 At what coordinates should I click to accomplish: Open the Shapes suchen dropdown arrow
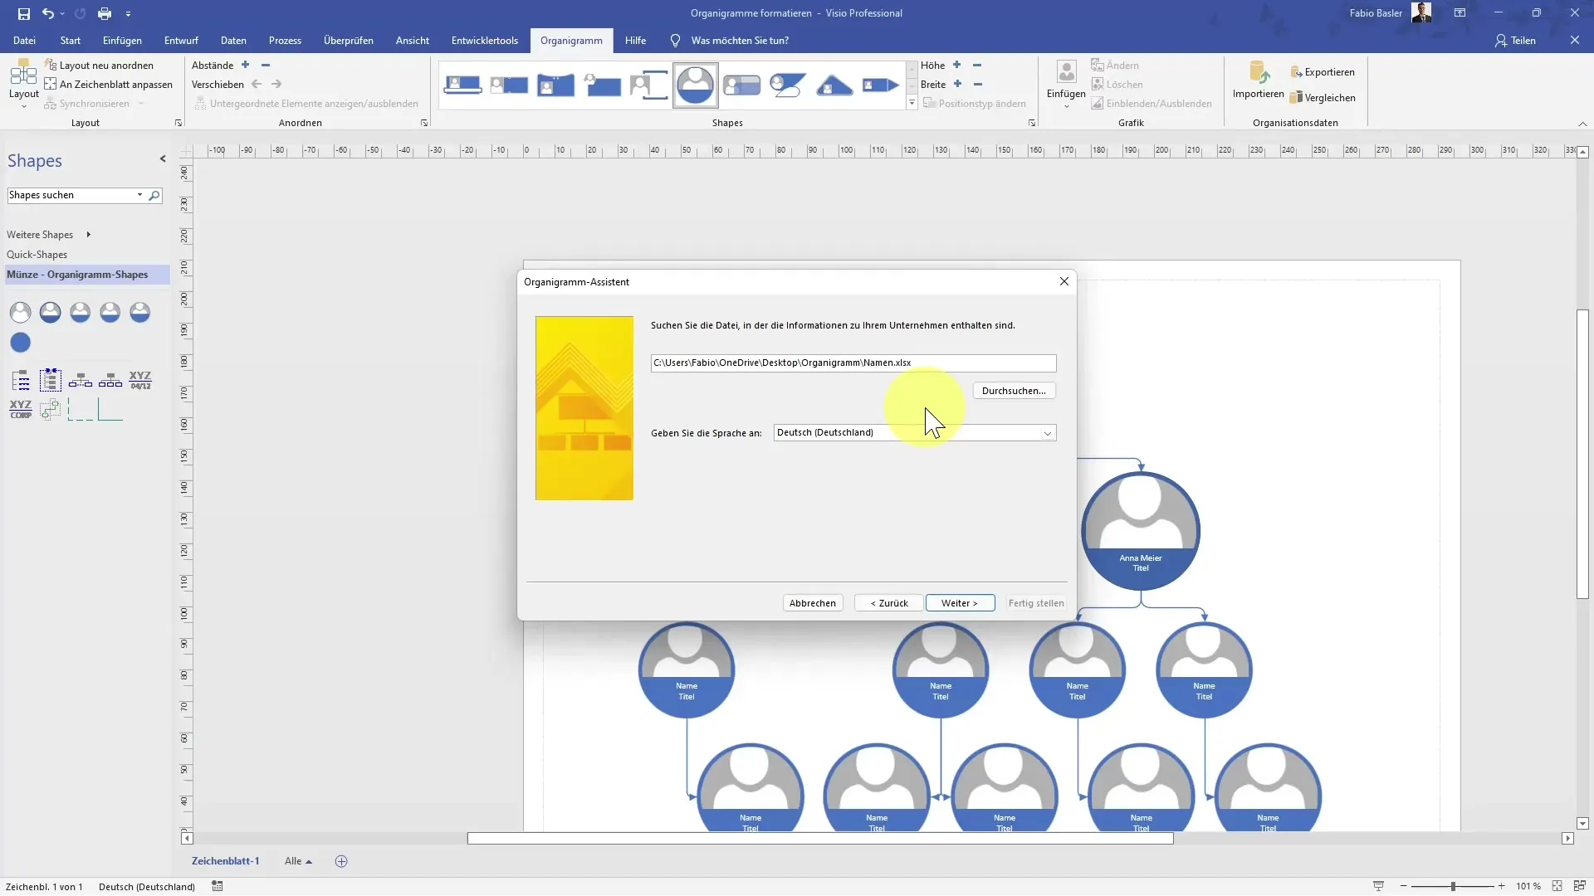pos(139,195)
